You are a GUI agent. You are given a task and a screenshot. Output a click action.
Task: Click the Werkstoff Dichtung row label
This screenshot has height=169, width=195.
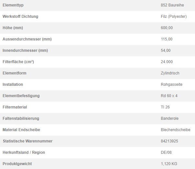[20, 17]
